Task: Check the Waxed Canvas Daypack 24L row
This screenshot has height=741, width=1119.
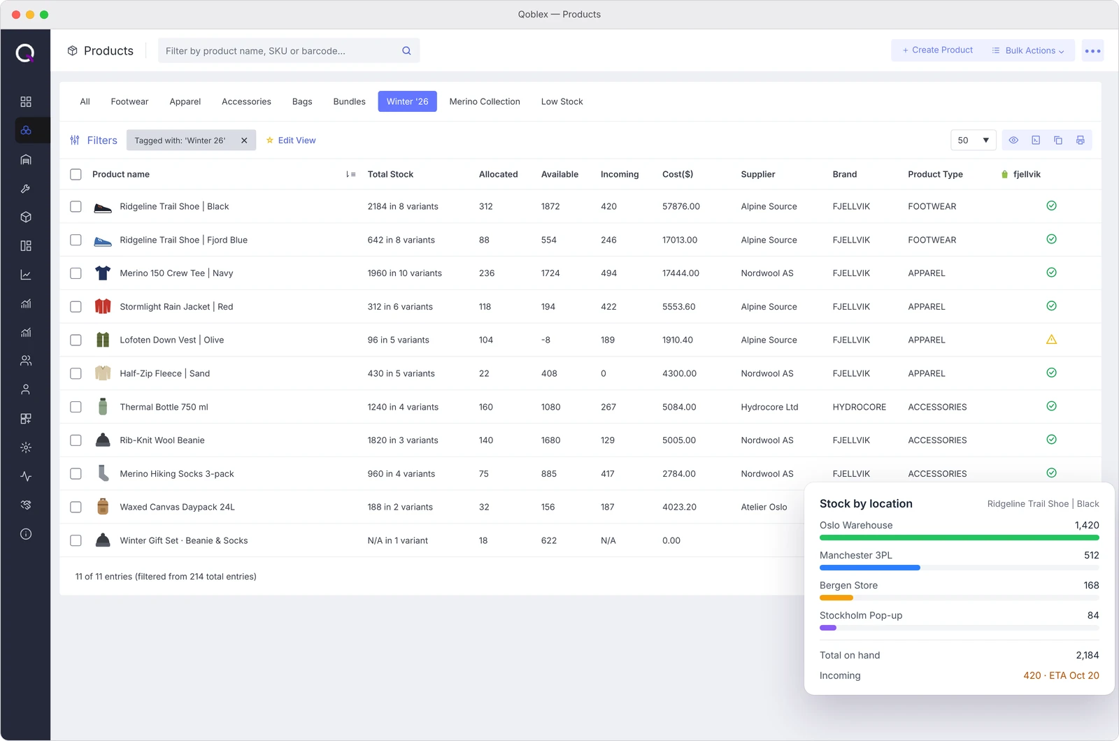Action: (x=76, y=507)
